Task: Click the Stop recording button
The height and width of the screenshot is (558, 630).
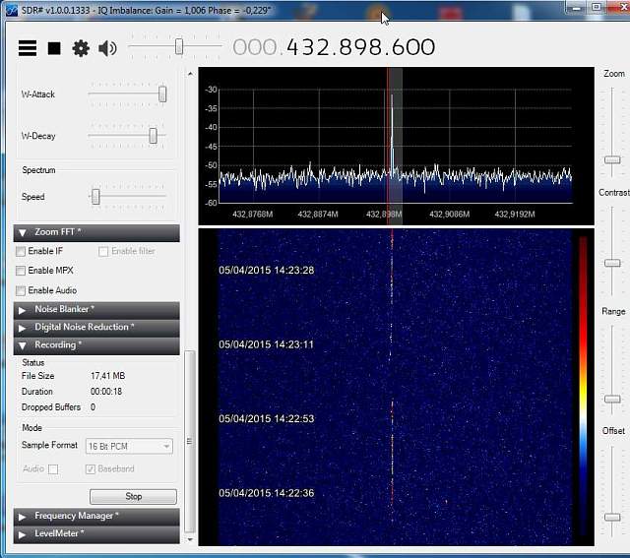Action: [x=133, y=497]
